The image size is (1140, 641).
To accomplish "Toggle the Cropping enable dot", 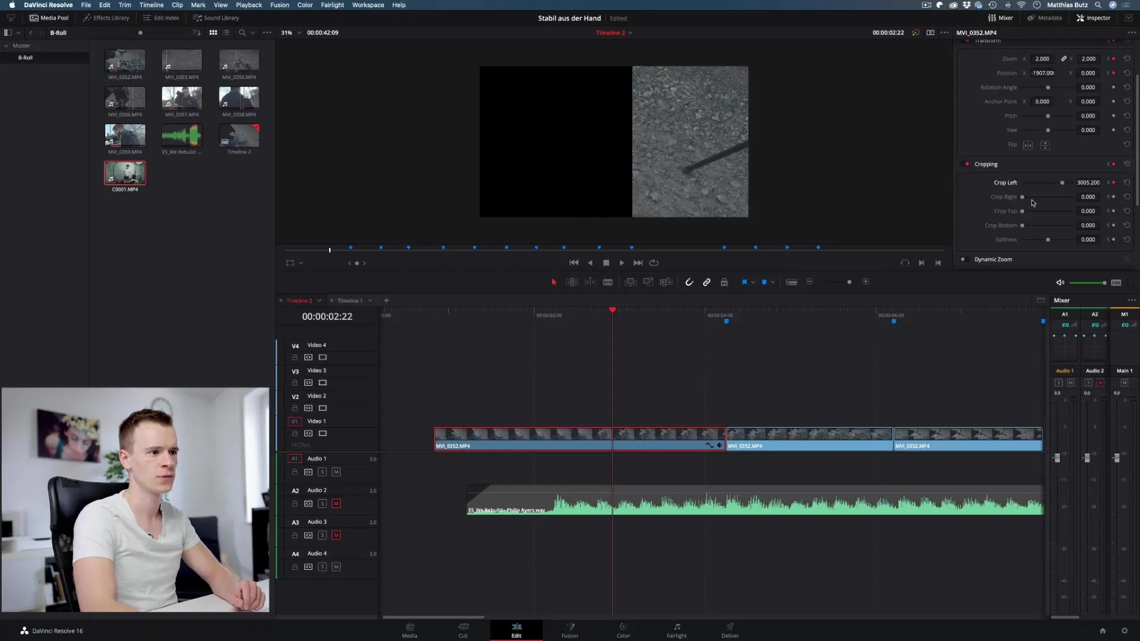I will 967,164.
